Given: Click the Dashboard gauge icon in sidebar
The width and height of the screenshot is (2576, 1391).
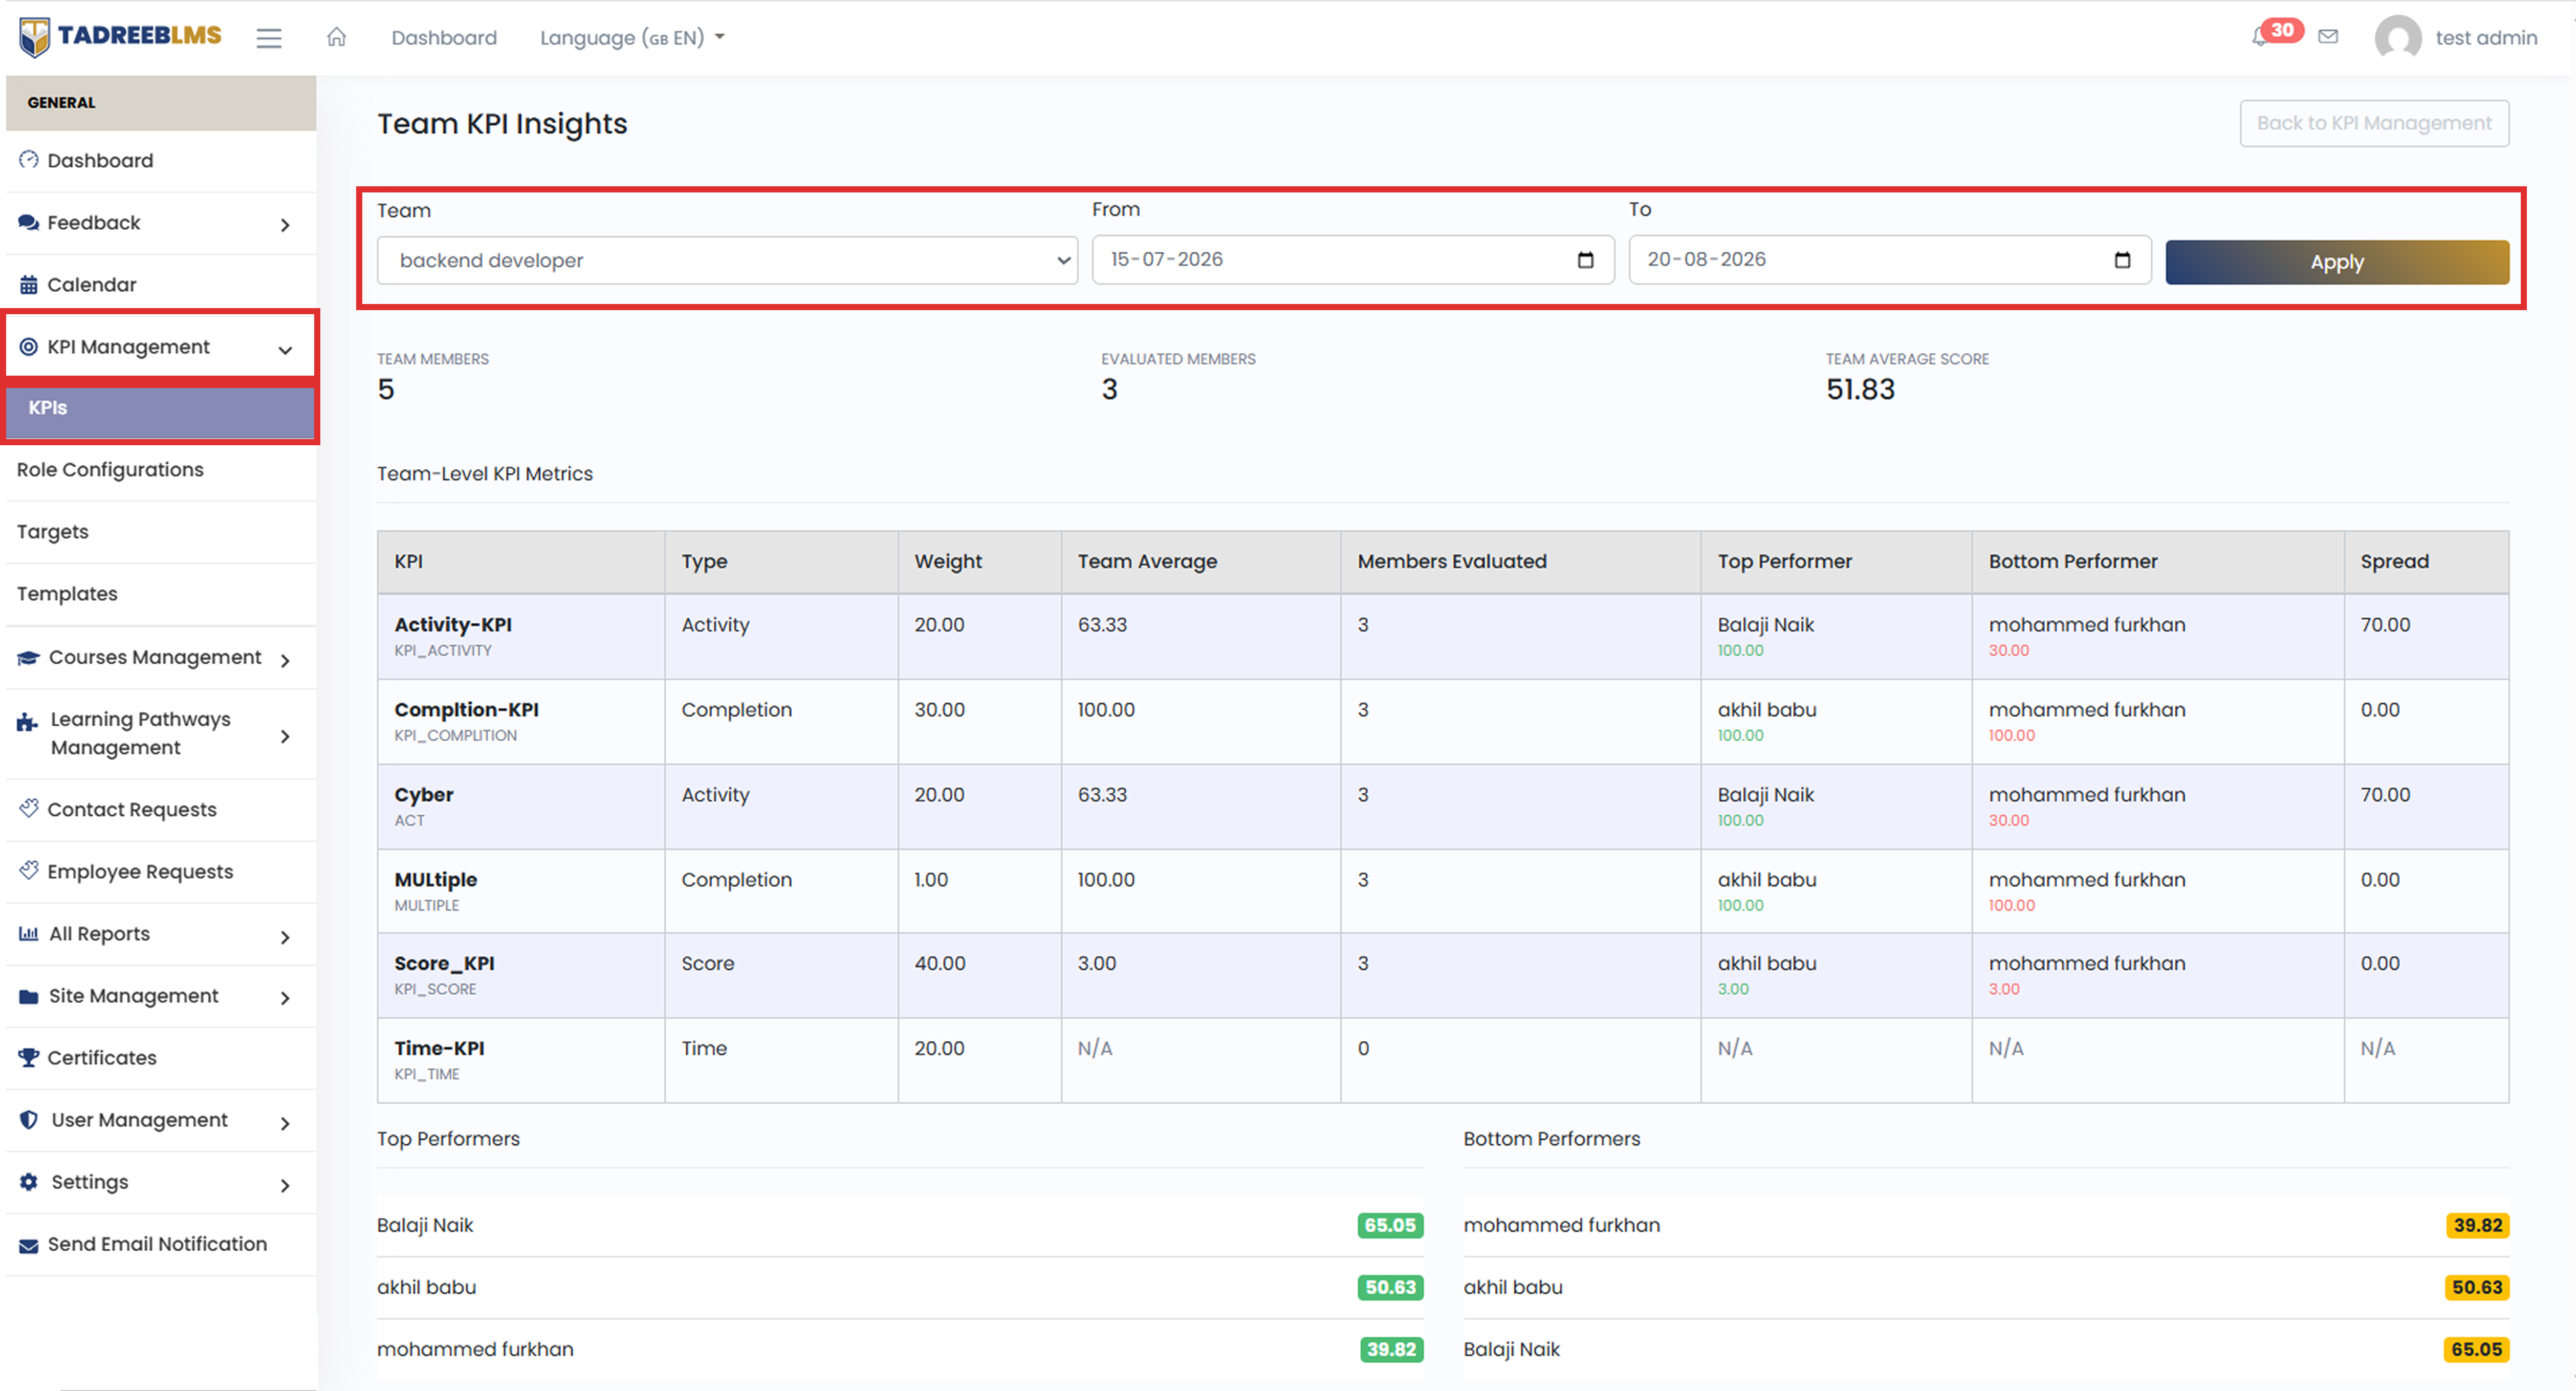Looking at the screenshot, I should pyautogui.click(x=29, y=160).
